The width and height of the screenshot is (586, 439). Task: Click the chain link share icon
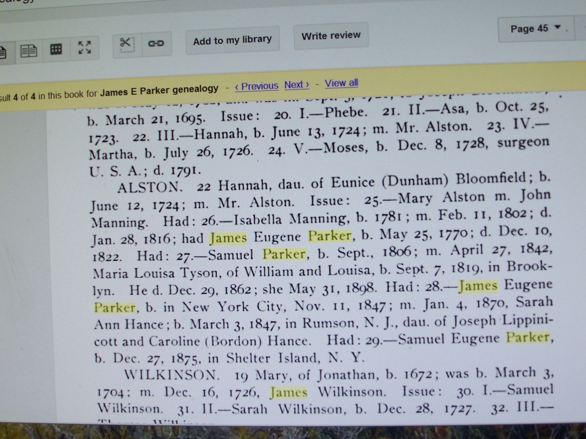tap(156, 43)
